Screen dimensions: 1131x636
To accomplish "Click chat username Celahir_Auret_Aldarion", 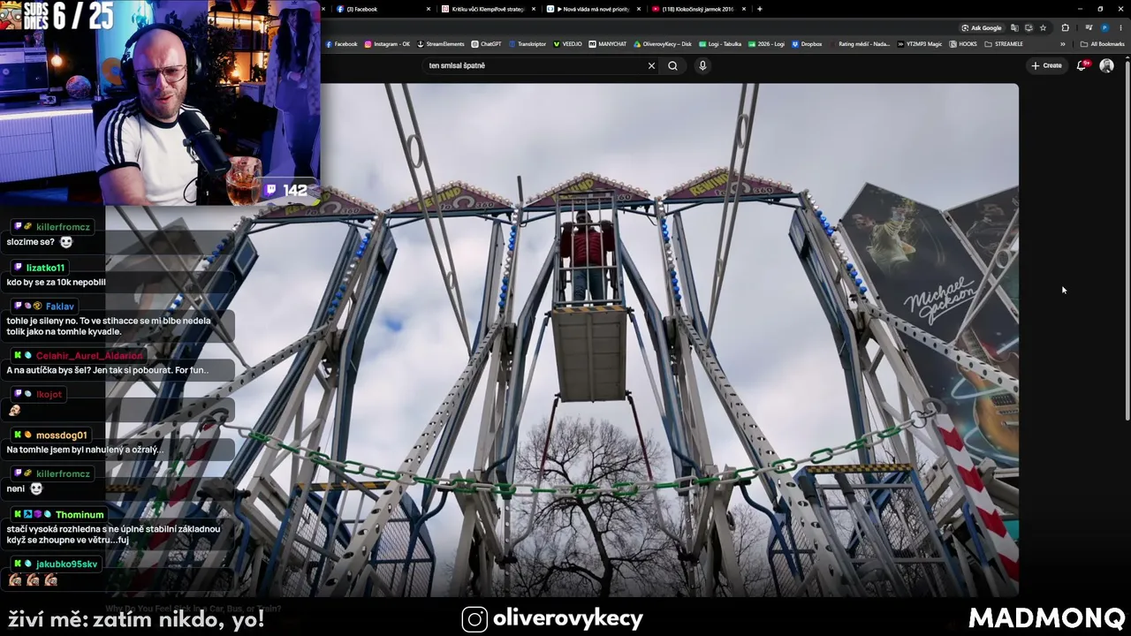I will (x=88, y=356).
